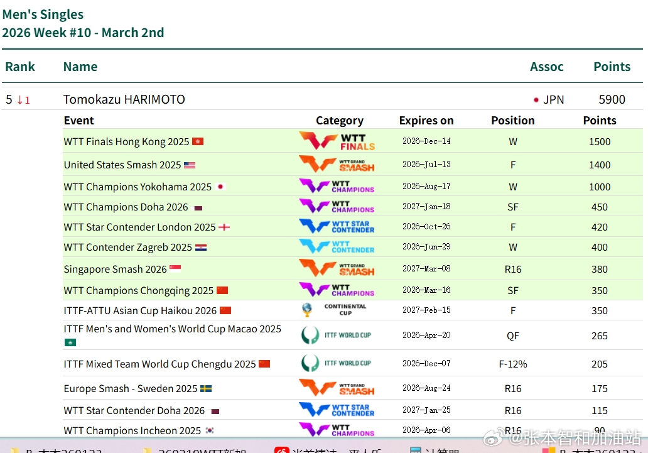Click WTT Contender logo in Zagreb row
Screen dimensions: 648x453
(x=337, y=247)
